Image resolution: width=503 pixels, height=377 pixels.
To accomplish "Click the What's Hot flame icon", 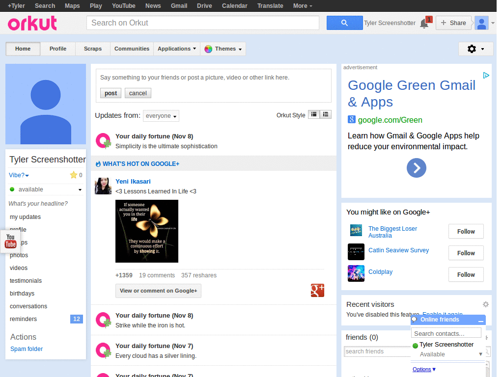I will pos(98,164).
